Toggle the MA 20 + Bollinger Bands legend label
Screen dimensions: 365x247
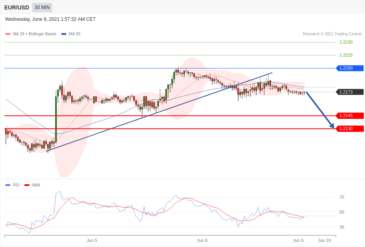pyautogui.click(x=35, y=34)
